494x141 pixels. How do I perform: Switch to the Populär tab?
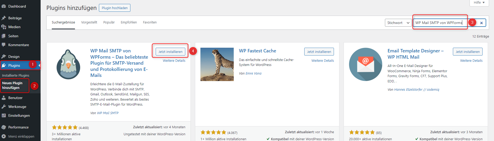tap(109, 22)
